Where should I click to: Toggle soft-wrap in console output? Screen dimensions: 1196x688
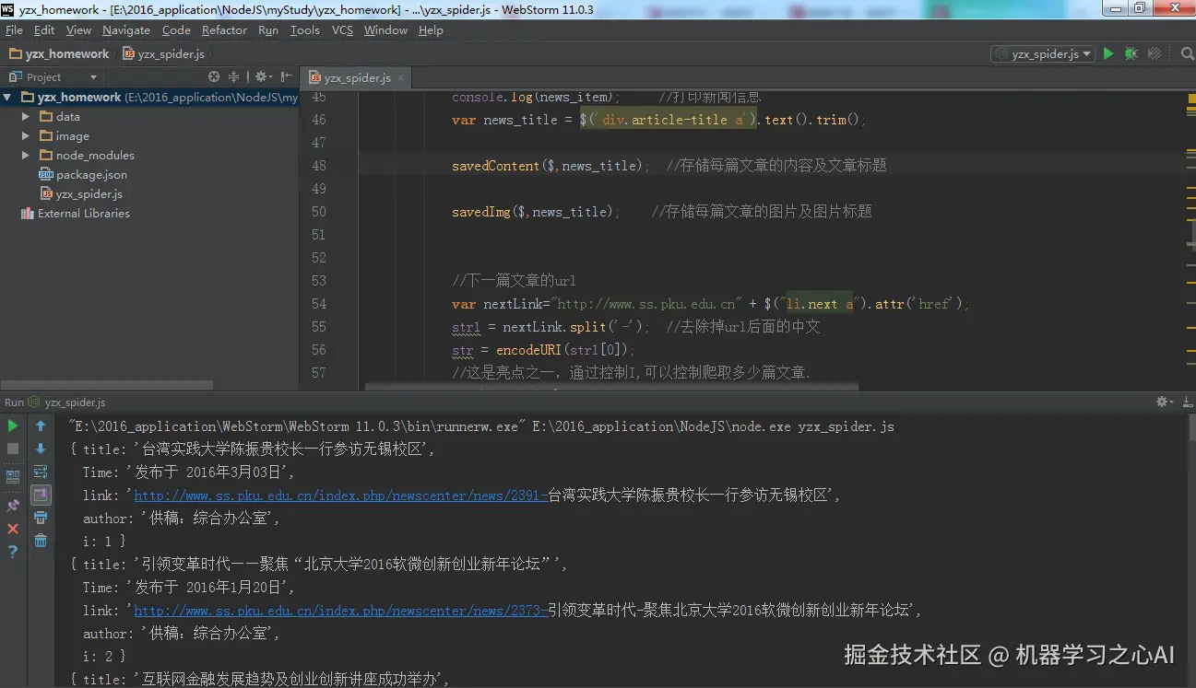pos(41,472)
